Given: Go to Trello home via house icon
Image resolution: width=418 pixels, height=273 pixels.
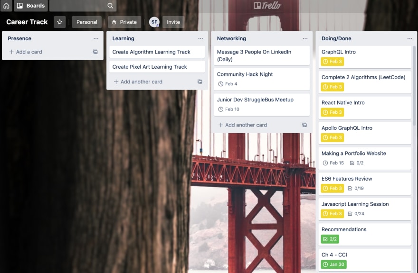Looking at the screenshot, I should tap(6, 6).
